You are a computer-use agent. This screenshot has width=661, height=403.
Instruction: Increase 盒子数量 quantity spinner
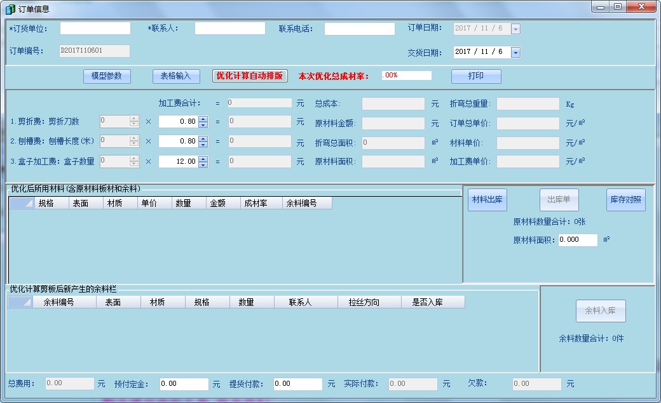coord(134,158)
